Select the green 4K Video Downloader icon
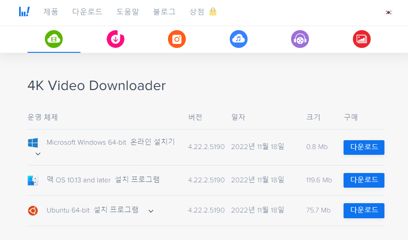The width and height of the screenshot is (408, 240). click(x=54, y=39)
